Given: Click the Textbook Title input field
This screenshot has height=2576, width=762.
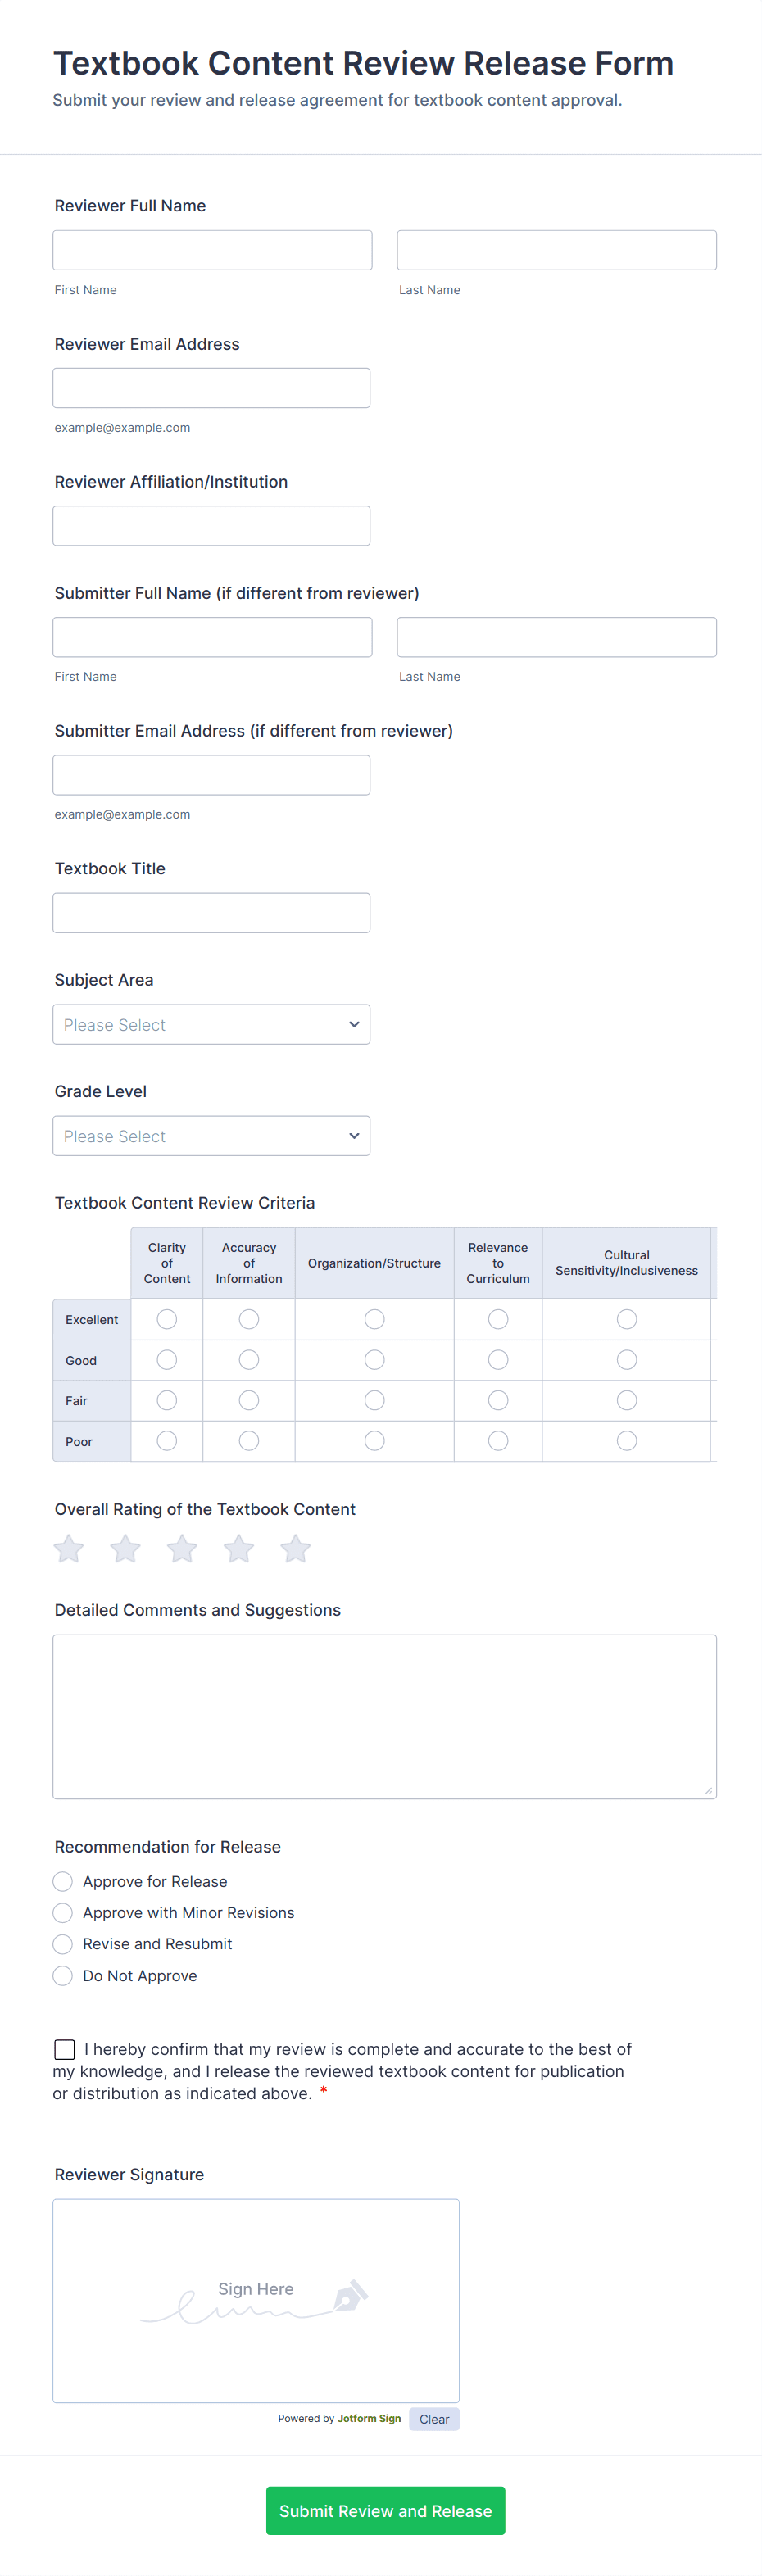Looking at the screenshot, I should click(x=211, y=913).
